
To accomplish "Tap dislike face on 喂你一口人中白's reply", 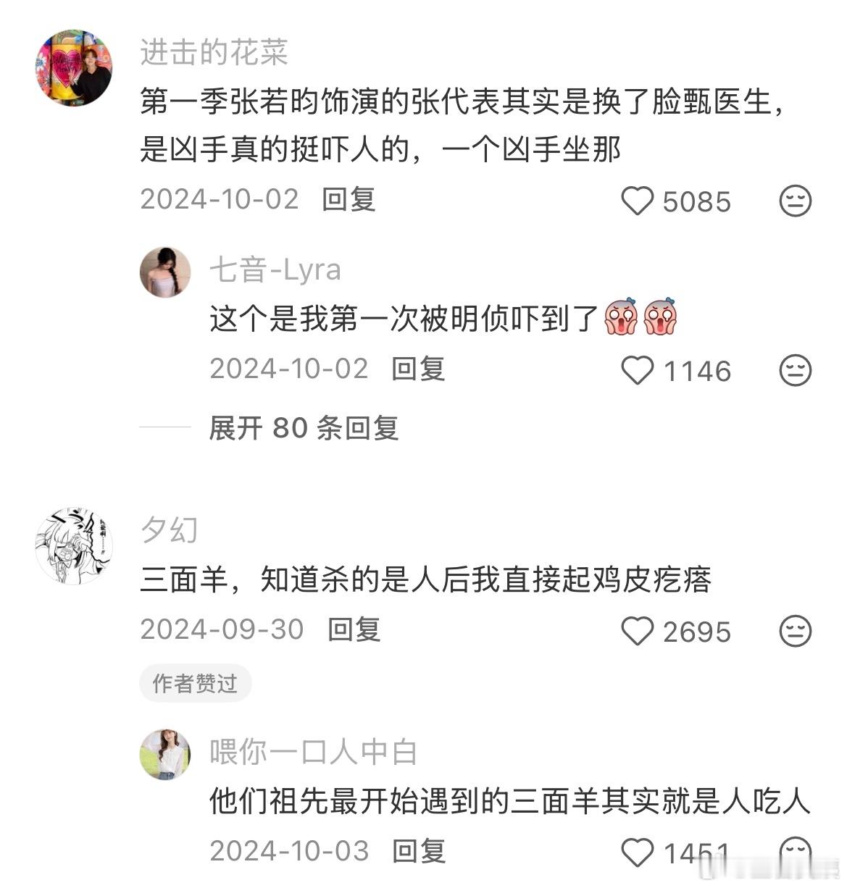I will tap(795, 852).
